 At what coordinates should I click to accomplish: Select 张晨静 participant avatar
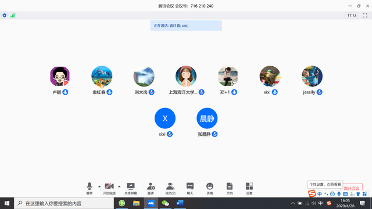pos(207,118)
